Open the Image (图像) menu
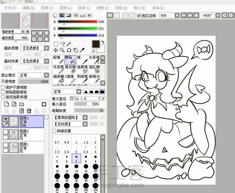Screen dimensions: 235x193 coord(47,8)
